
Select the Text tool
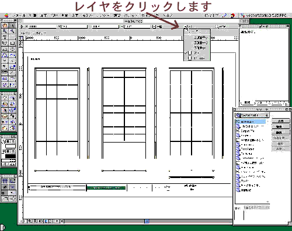pos(5,37)
